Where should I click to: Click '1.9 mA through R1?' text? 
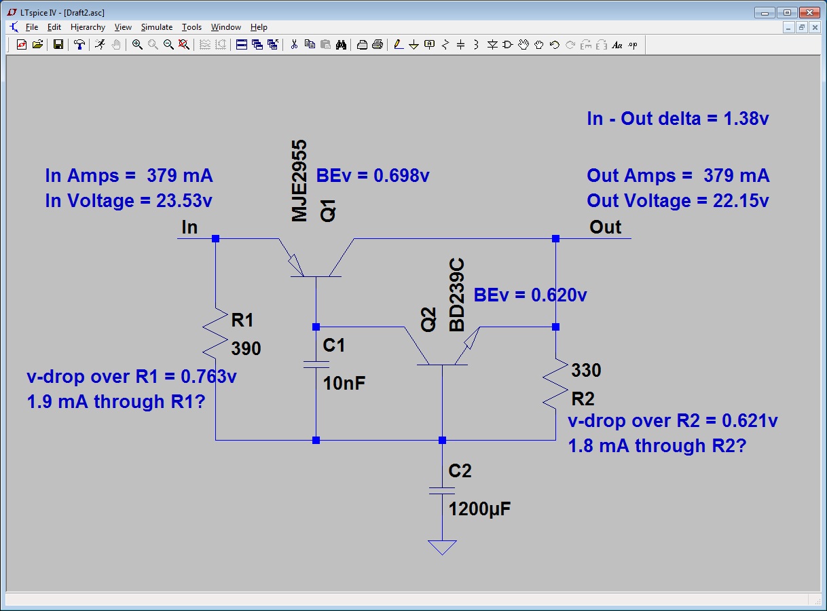116,401
